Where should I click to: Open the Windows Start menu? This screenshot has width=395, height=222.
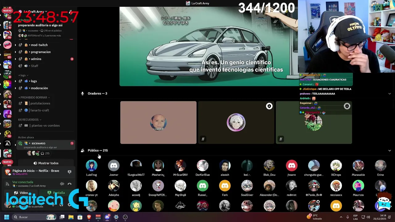pos(6,217)
